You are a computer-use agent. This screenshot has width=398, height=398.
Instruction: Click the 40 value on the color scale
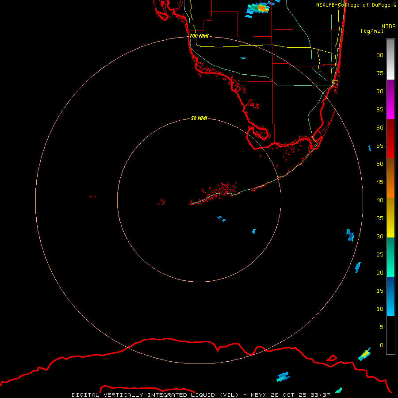tap(380, 200)
